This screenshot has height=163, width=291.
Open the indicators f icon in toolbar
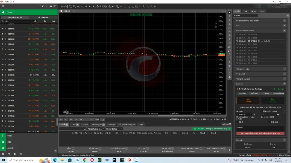click(97, 7)
